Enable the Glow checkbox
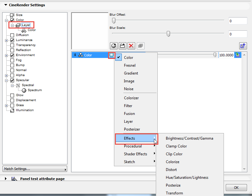The height and width of the screenshot is (196, 252). point(12,95)
